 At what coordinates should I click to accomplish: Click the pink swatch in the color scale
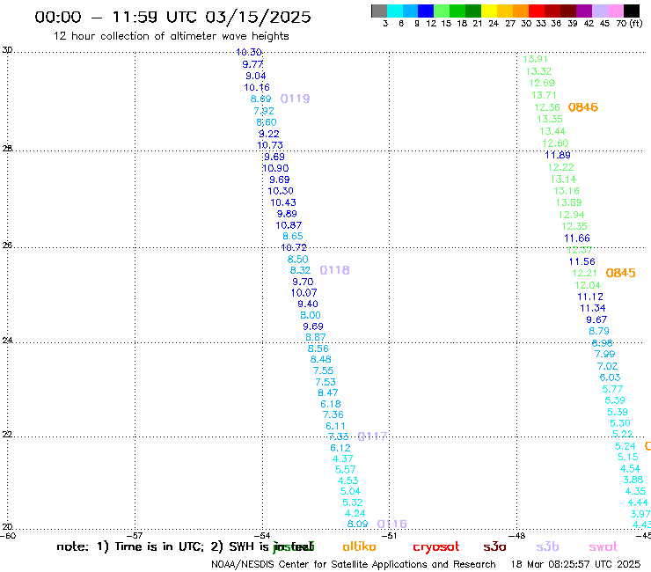pos(616,11)
